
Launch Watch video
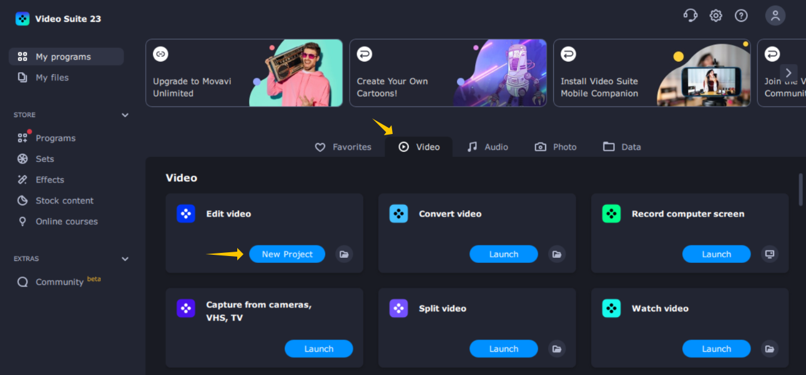pos(716,349)
